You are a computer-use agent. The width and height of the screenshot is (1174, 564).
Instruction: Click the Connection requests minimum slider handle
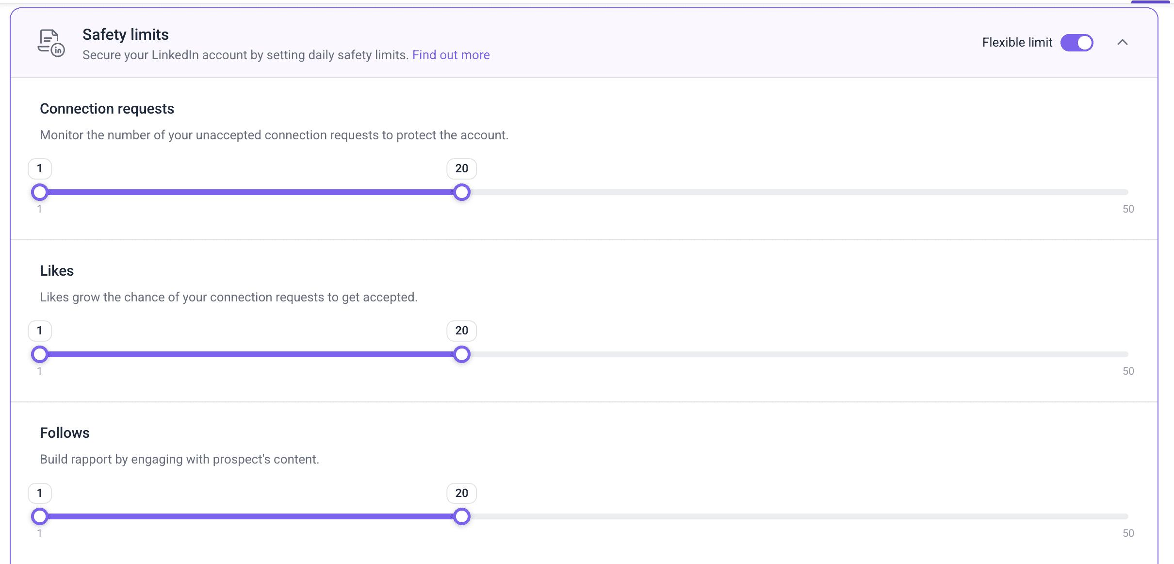pos(40,192)
